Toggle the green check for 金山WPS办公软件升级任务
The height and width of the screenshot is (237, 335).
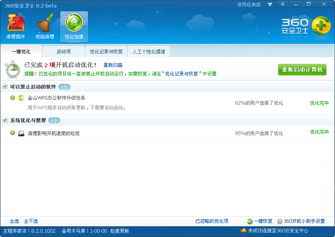coord(13,98)
